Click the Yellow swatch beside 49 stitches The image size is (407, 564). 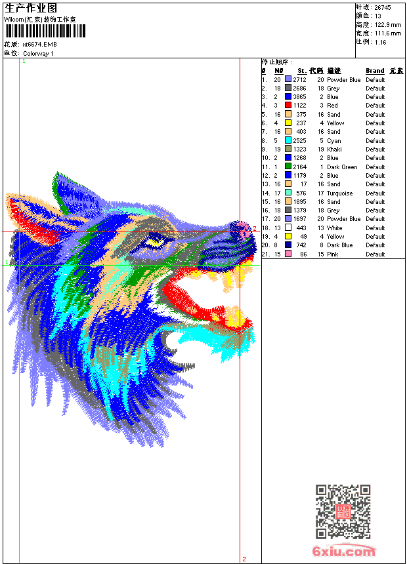[288, 236]
